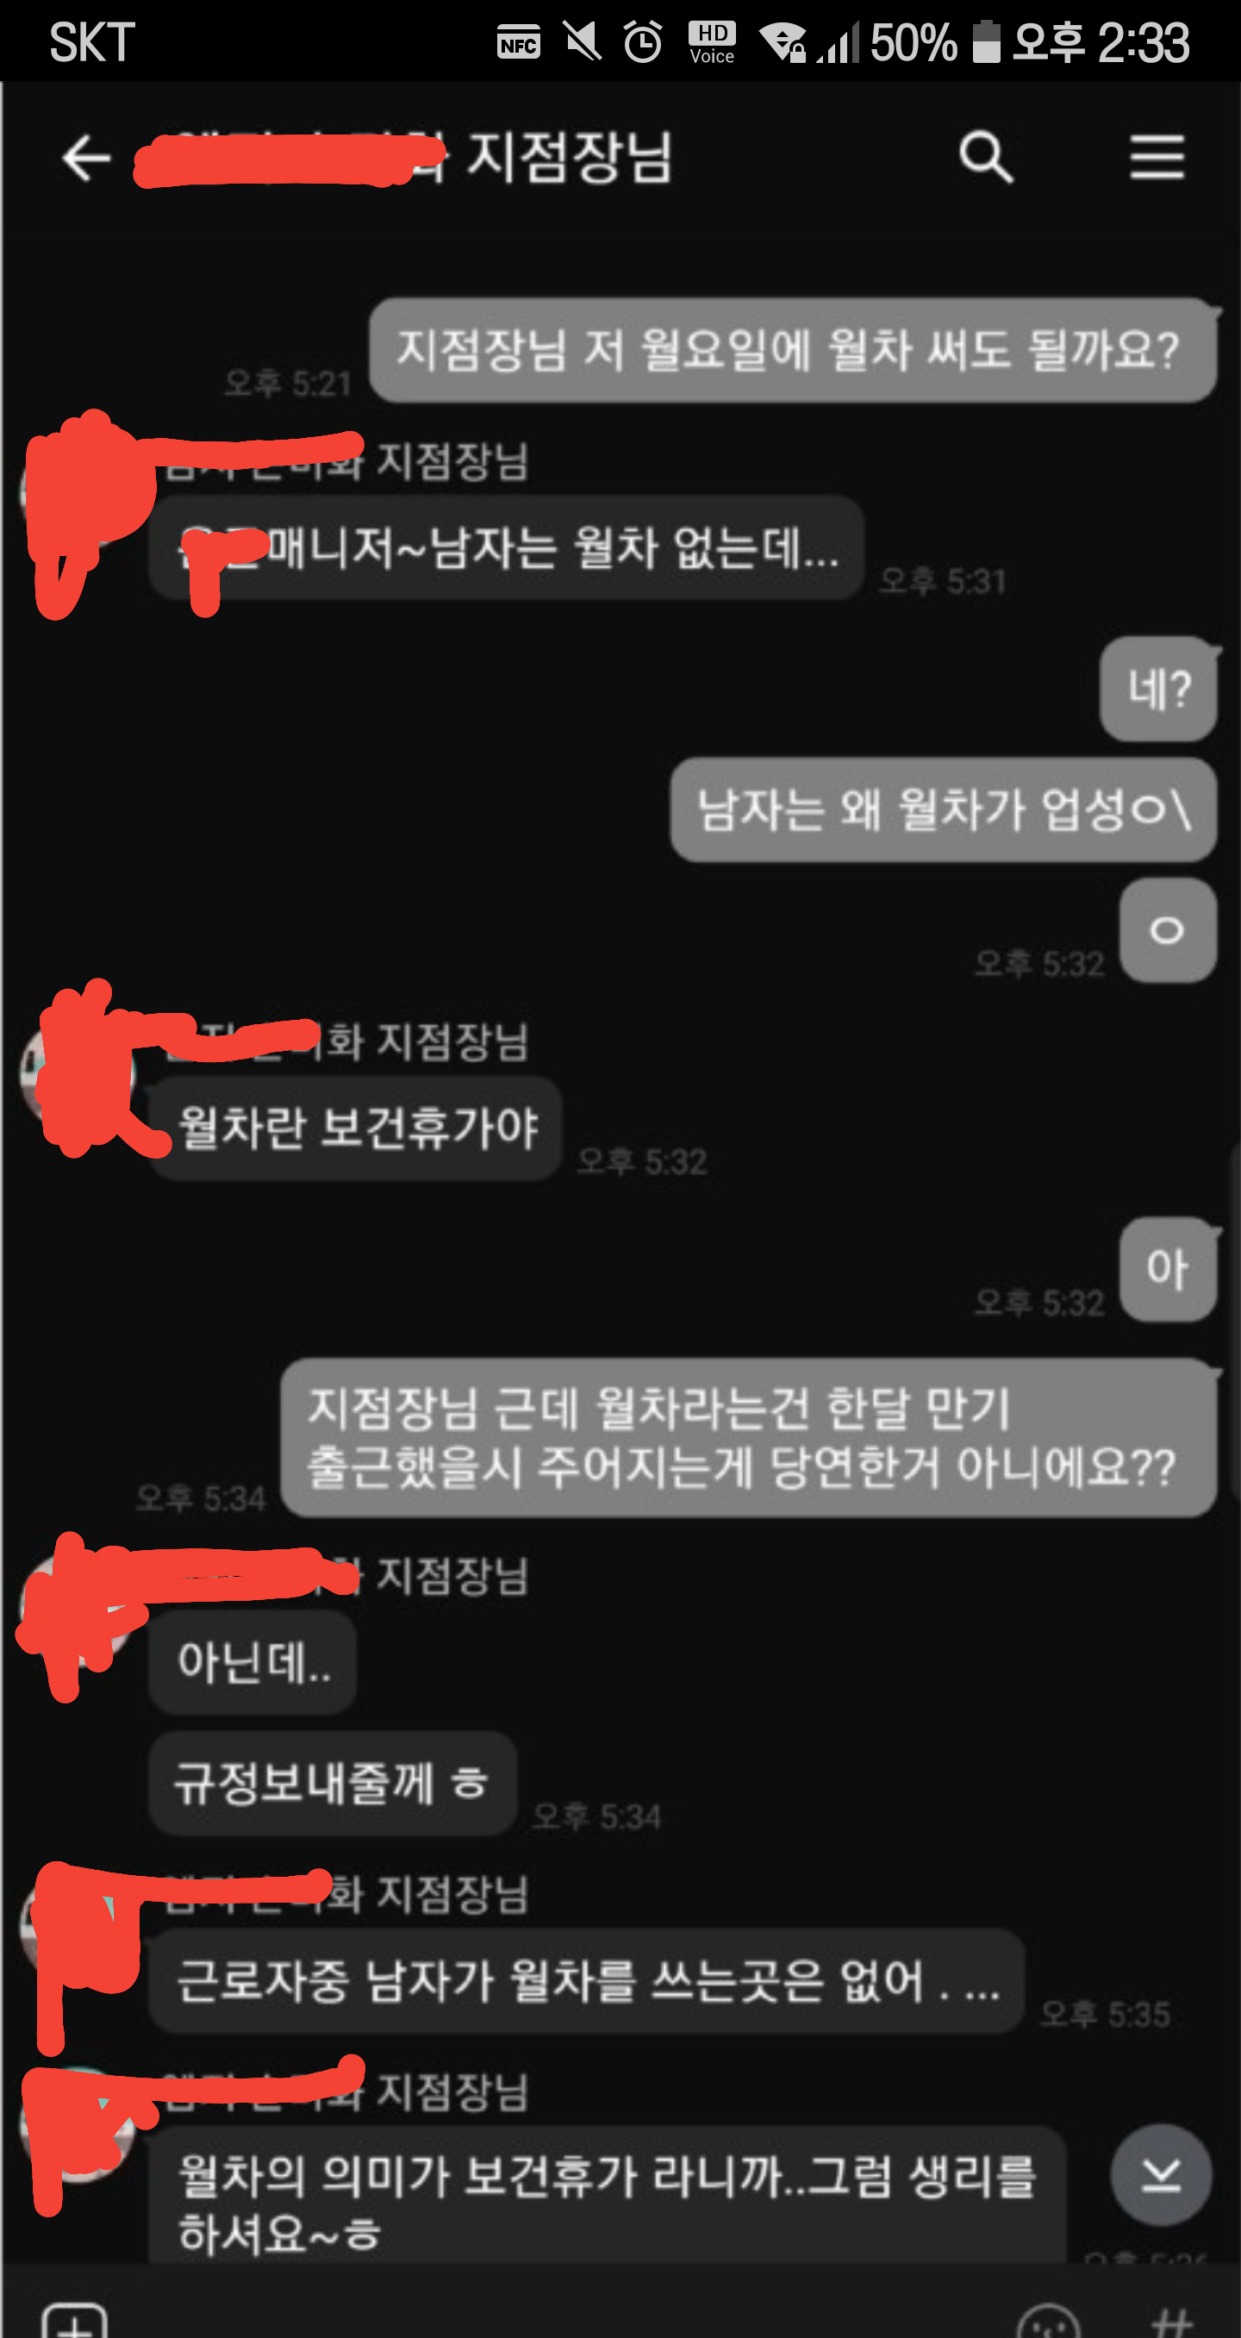This screenshot has height=2338, width=1241.
Task: Open chat search with magnifier icon
Action: tap(986, 157)
